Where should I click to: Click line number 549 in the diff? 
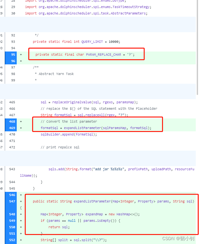(x=12, y=221)
